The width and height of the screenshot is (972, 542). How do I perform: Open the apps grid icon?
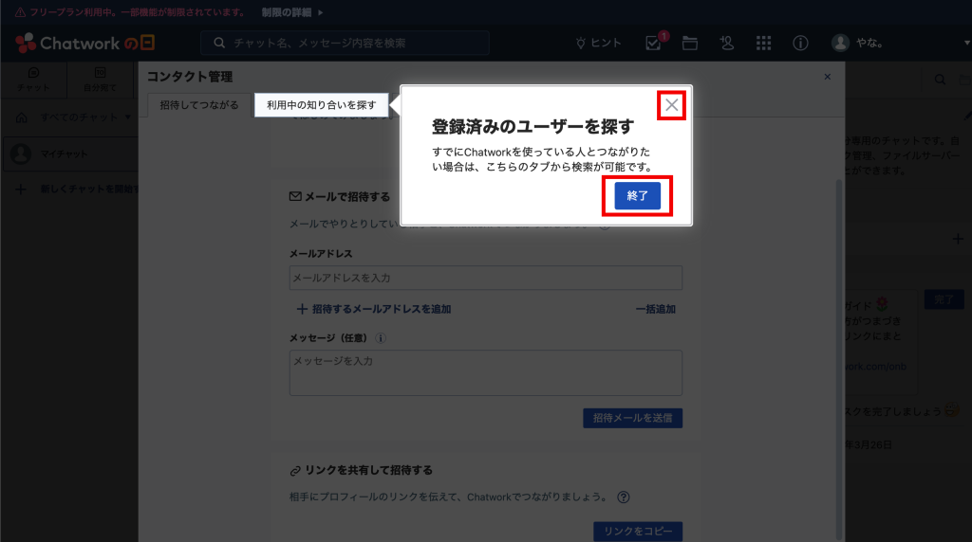[764, 43]
